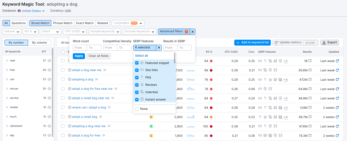Screen dimensions: 347x141
Task: Open double-arrow next to 'adopting a dog near me'
Action: click(109, 126)
